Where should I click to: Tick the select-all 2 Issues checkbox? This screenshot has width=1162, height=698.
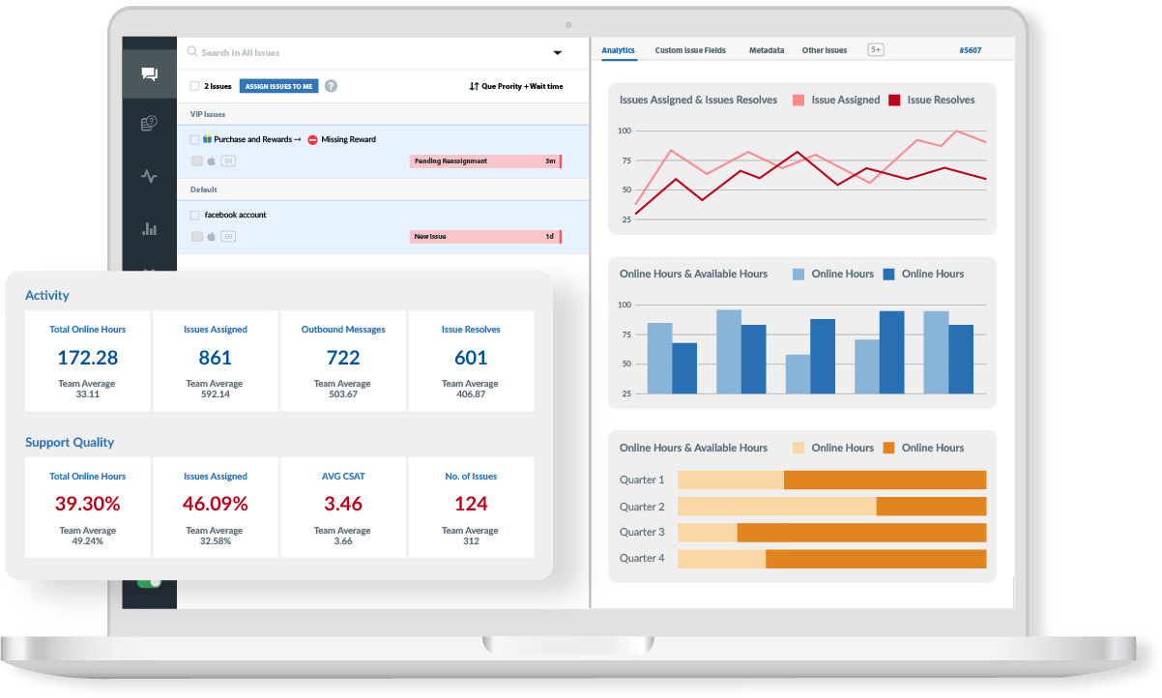coord(195,86)
